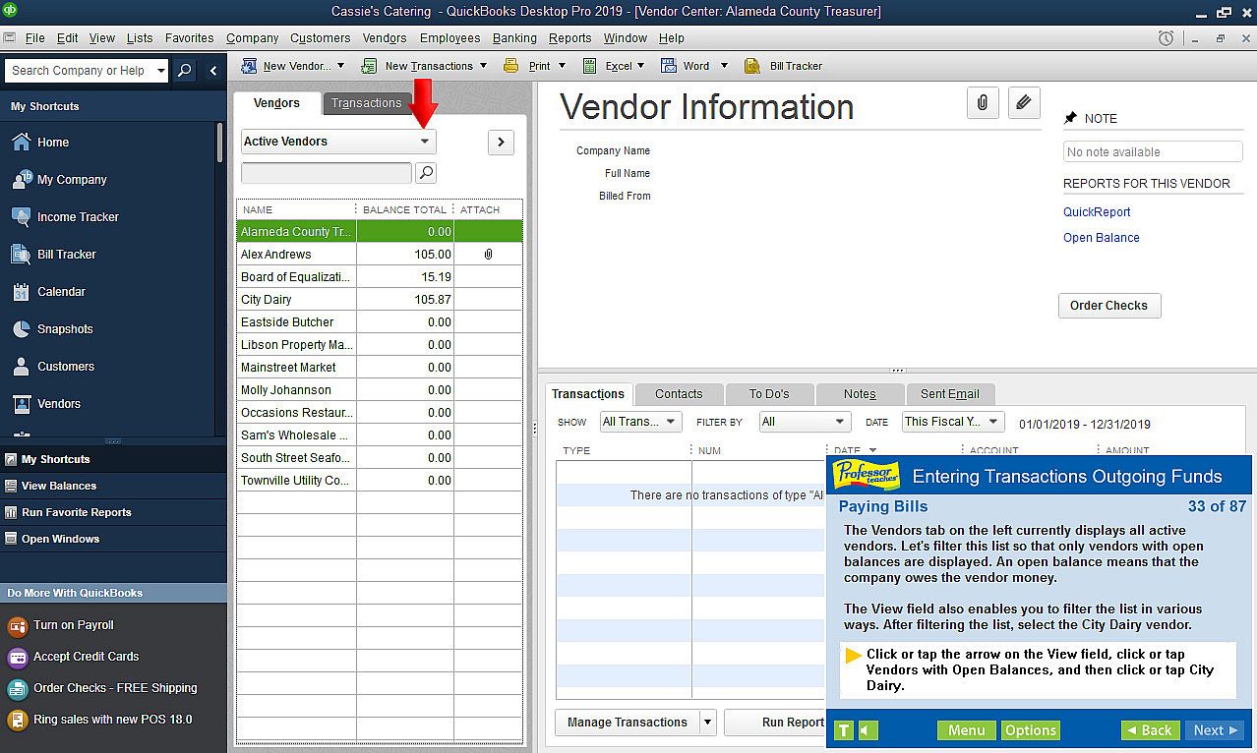Screen dimensions: 1257x753
Task: Click the tutorial Next button
Action: pos(1216,730)
